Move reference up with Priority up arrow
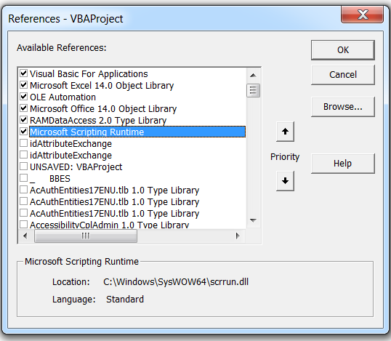Image resolution: width=391 pixels, height=341 pixels. (x=285, y=132)
